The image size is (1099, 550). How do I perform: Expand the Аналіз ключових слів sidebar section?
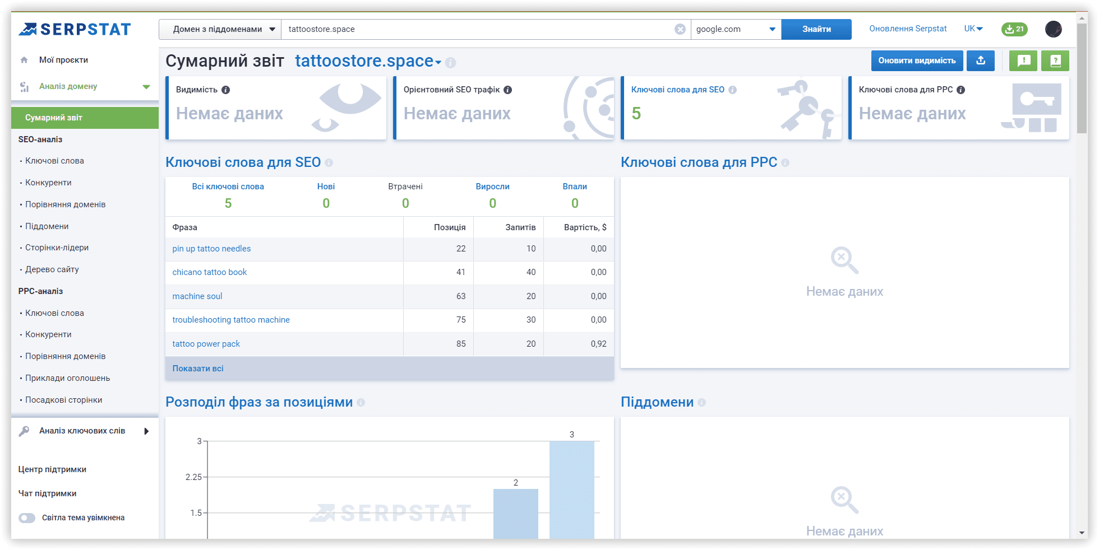pos(146,431)
